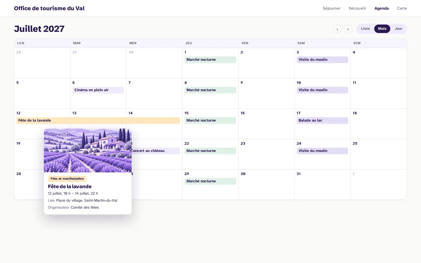This screenshot has height=263, width=421.
Task: Open Visite du moulin on July 10
Action: 322,90
